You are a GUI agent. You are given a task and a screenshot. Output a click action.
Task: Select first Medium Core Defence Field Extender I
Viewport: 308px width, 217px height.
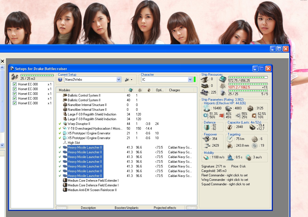93,181
